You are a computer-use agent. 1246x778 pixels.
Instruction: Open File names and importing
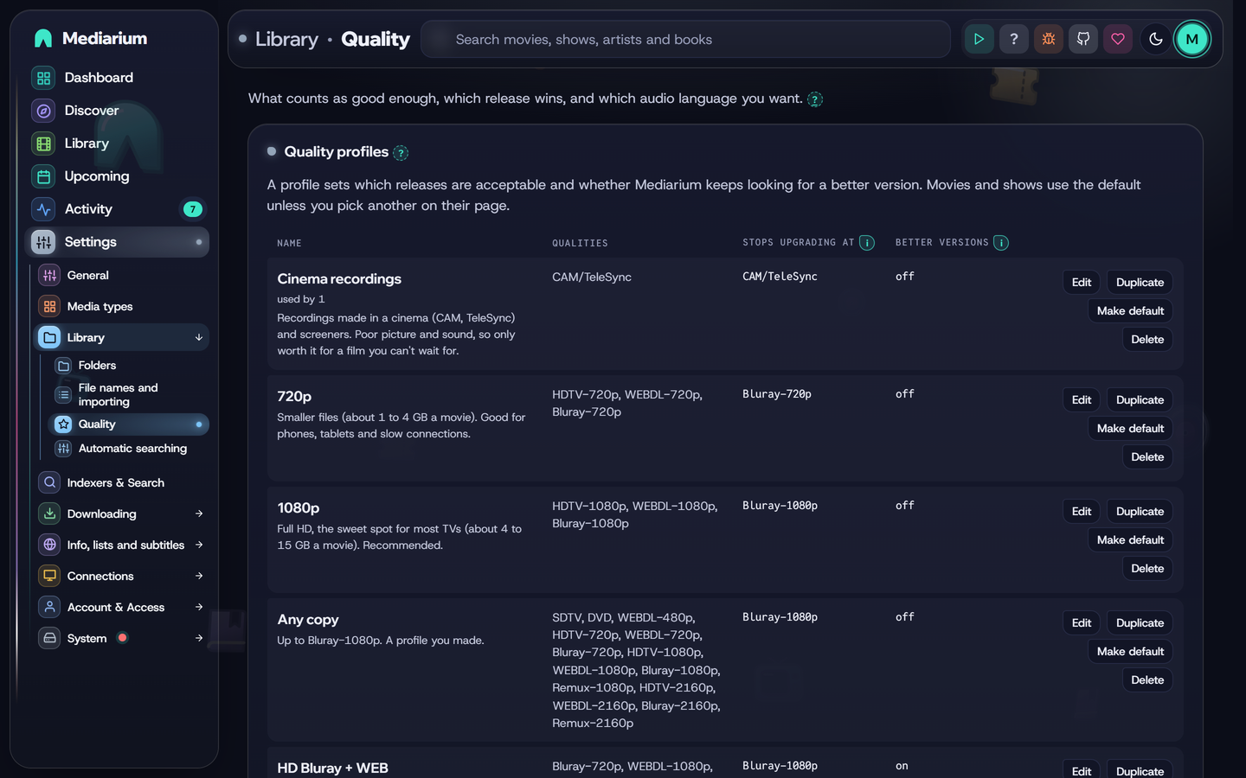129,395
